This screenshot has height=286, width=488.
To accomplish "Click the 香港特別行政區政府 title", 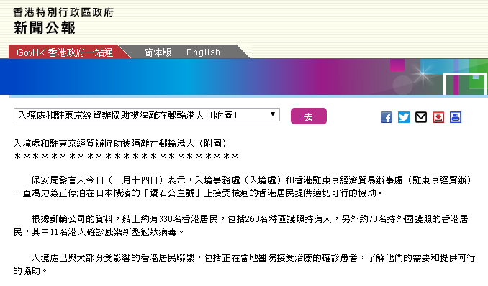I will coord(63,12).
